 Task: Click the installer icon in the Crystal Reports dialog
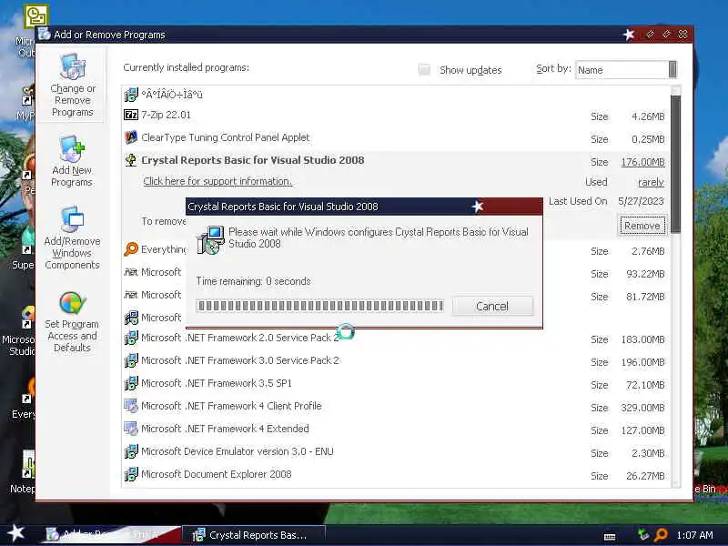210,239
